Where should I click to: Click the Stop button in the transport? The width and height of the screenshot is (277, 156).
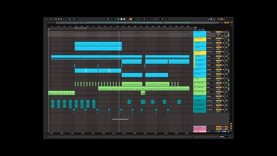121,19
